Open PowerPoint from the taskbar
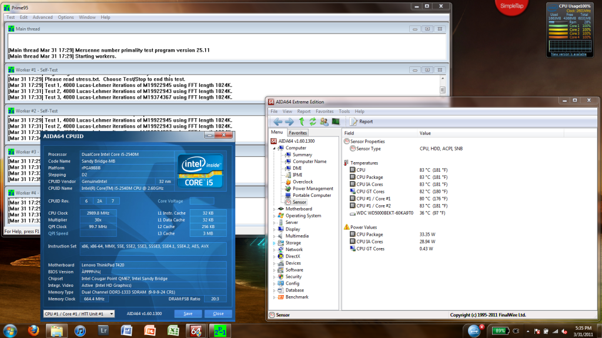This screenshot has width=602, height=338. tap(150, 331)
